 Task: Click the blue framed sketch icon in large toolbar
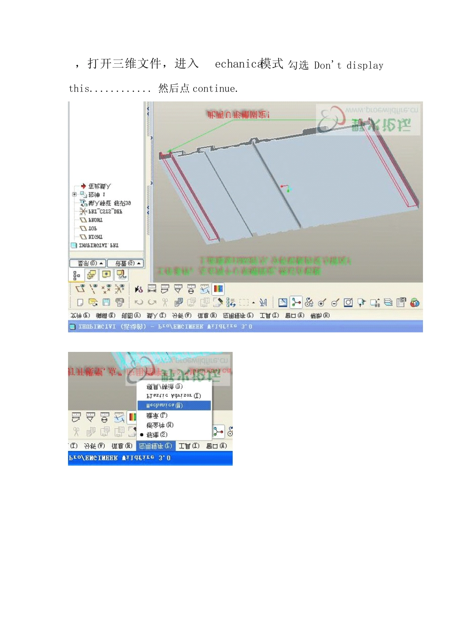click(283, 302)
